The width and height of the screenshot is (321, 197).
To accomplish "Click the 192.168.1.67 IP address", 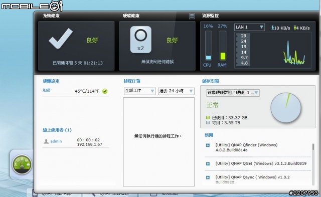I will point(90,144).
